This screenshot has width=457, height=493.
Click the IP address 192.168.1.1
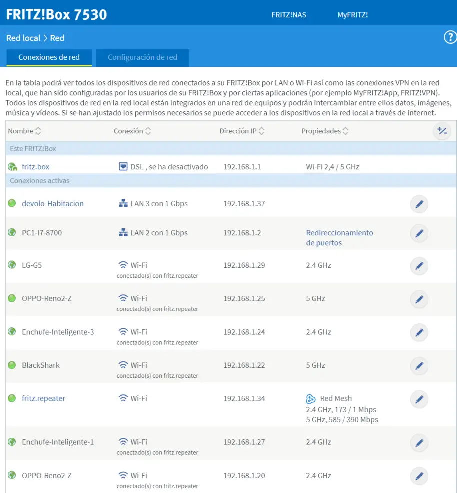click(242, 167)
